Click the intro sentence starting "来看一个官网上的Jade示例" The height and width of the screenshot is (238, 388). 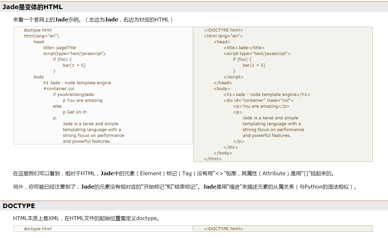pyautogui.click(x=93, y=20)
